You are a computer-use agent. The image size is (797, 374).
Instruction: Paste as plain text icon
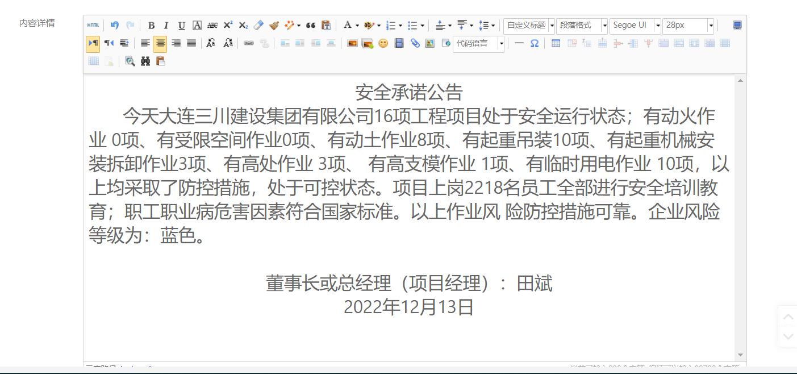(x=326, y=25)
